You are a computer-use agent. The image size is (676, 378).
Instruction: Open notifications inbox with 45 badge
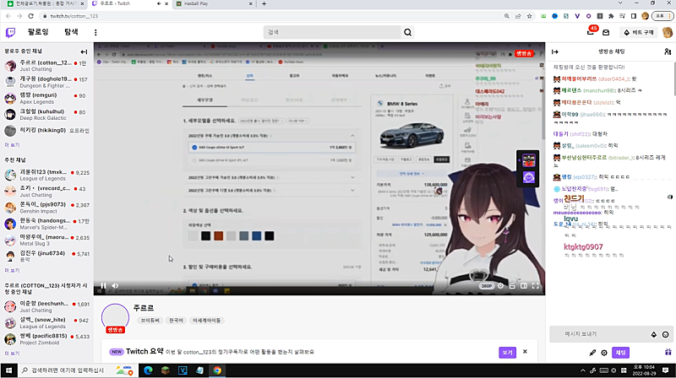click(x=591, y=32)
